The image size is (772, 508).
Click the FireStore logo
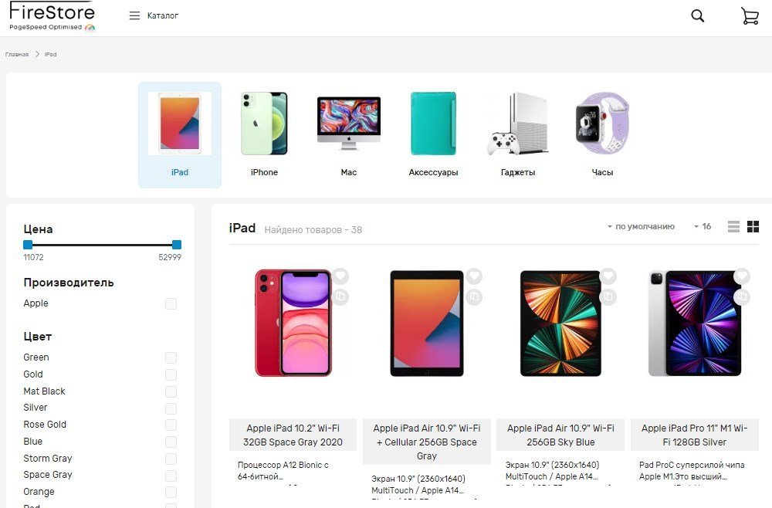pos(52,17)
